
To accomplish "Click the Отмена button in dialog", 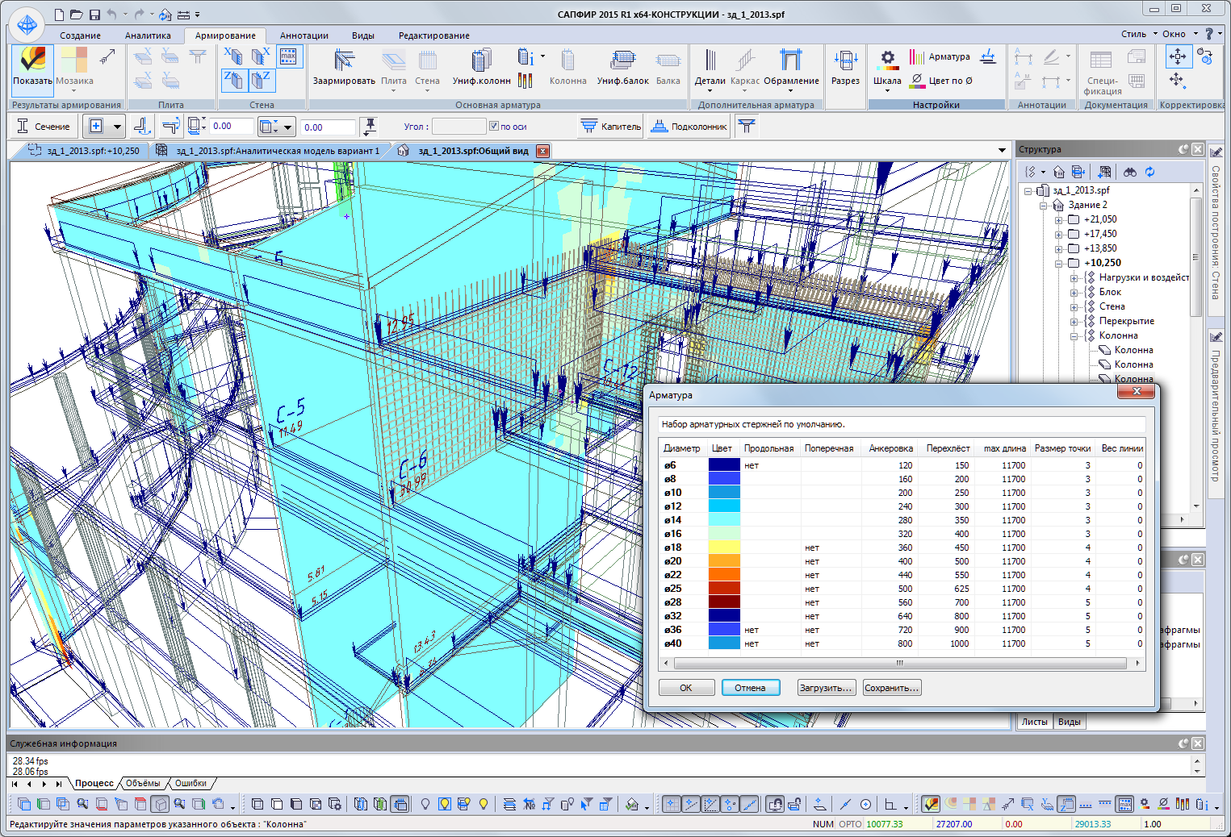I will (x=750, y=688).
